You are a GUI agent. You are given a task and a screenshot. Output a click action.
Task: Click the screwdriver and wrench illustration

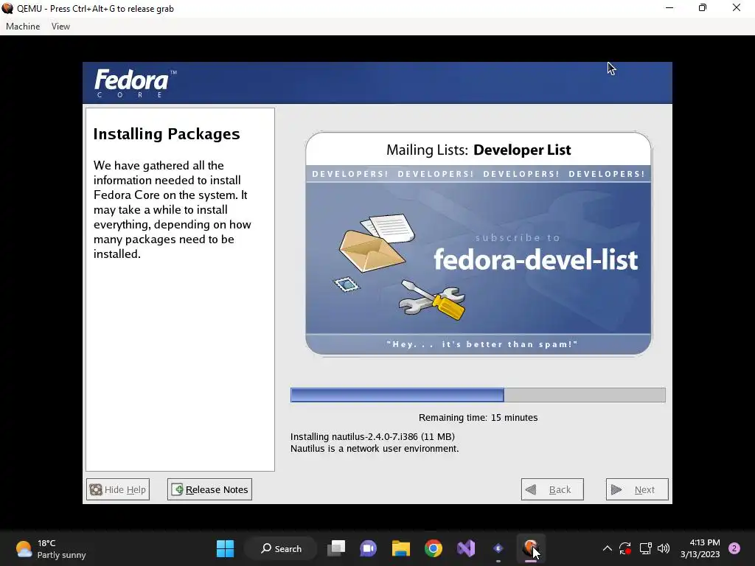coord(432,301)
